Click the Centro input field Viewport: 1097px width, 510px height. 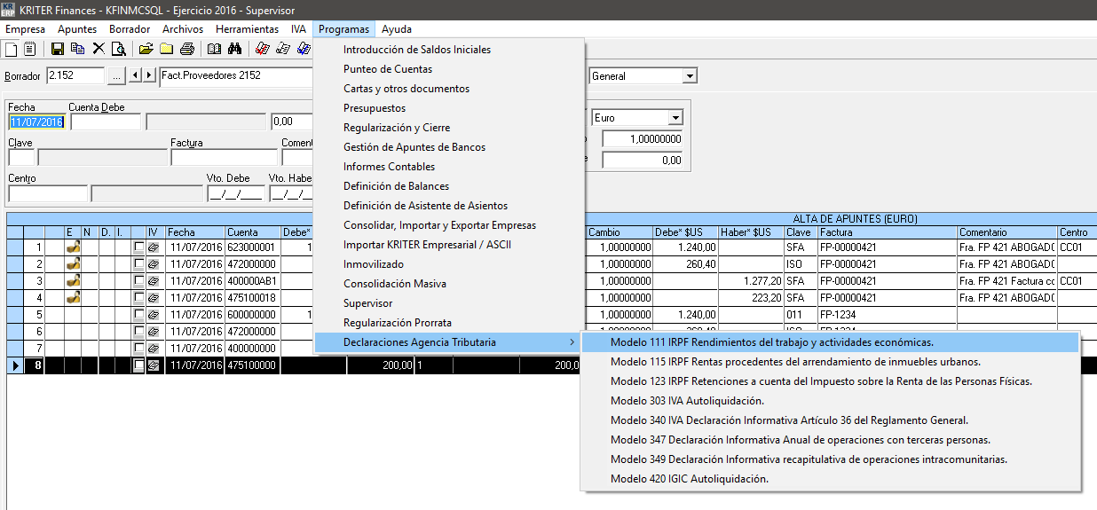pos(48,193)
